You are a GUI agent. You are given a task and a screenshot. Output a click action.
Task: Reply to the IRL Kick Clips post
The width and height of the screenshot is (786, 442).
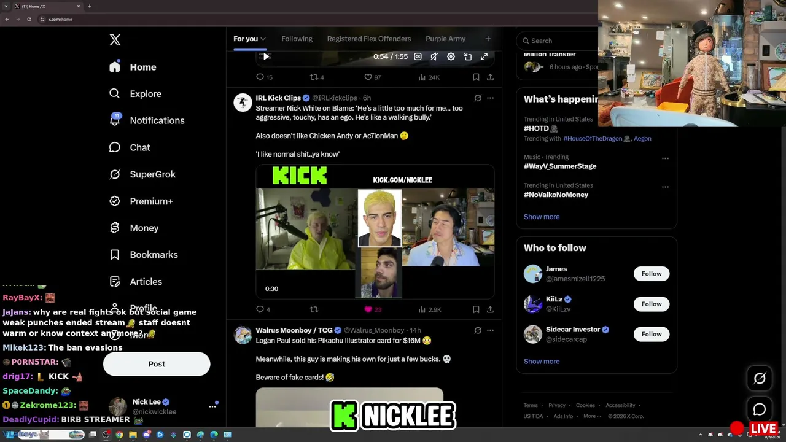pyautogui.click(x=263, y=309)
